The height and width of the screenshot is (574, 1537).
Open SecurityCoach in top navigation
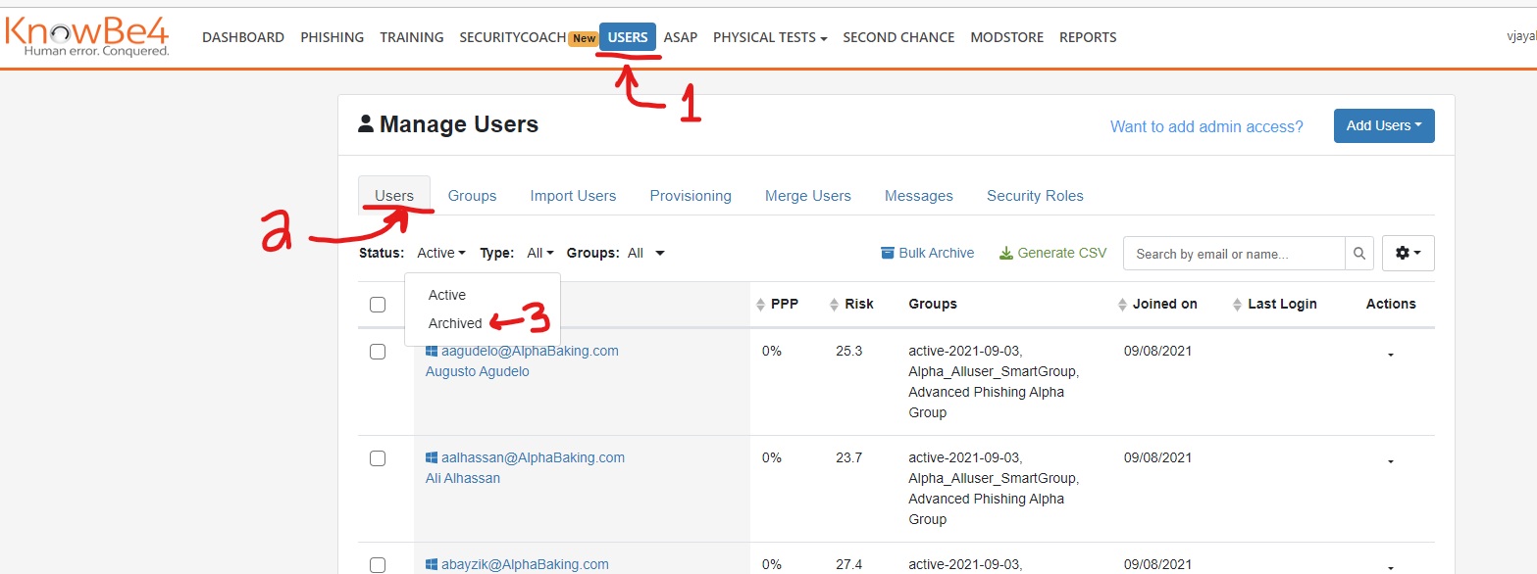click(x=513, y=37)
